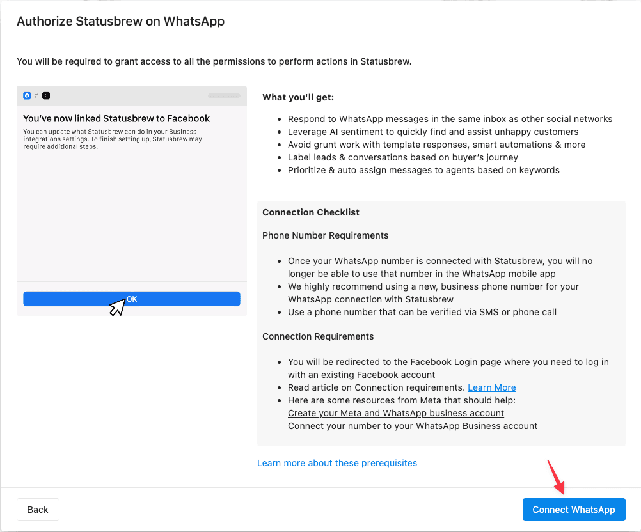Click the sync arrows icon between the logos
The width and height of the screenshot is (641, 532).
pos(36,96)
